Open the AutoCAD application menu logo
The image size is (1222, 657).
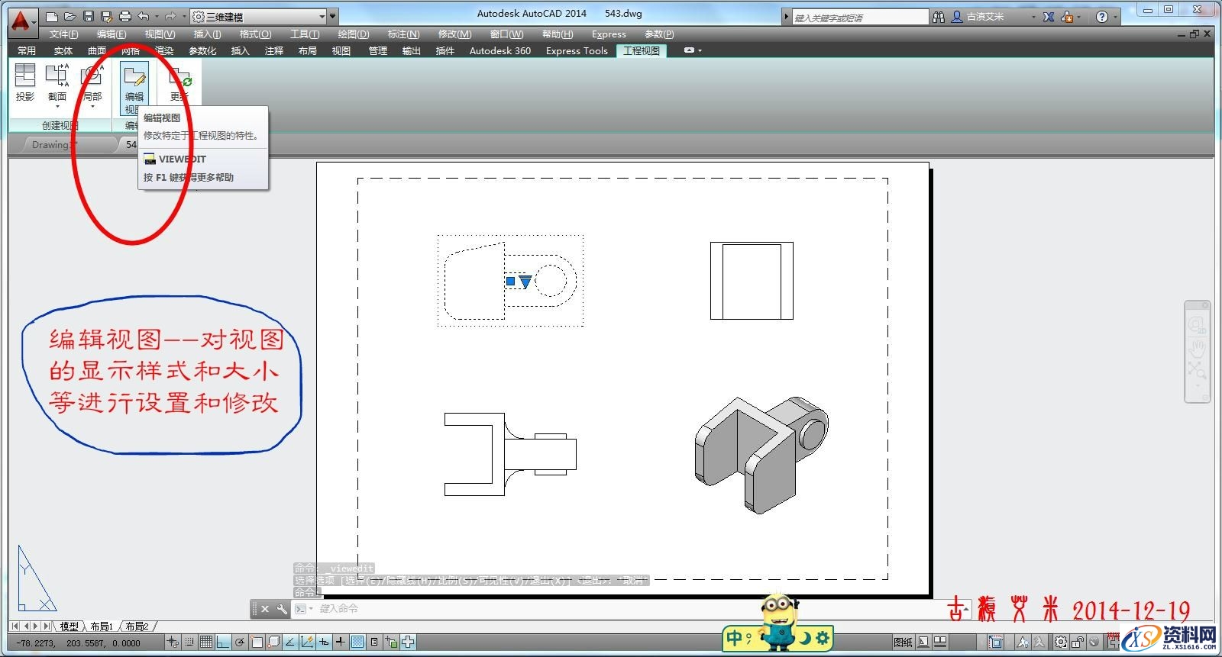[x=21, y=21]
